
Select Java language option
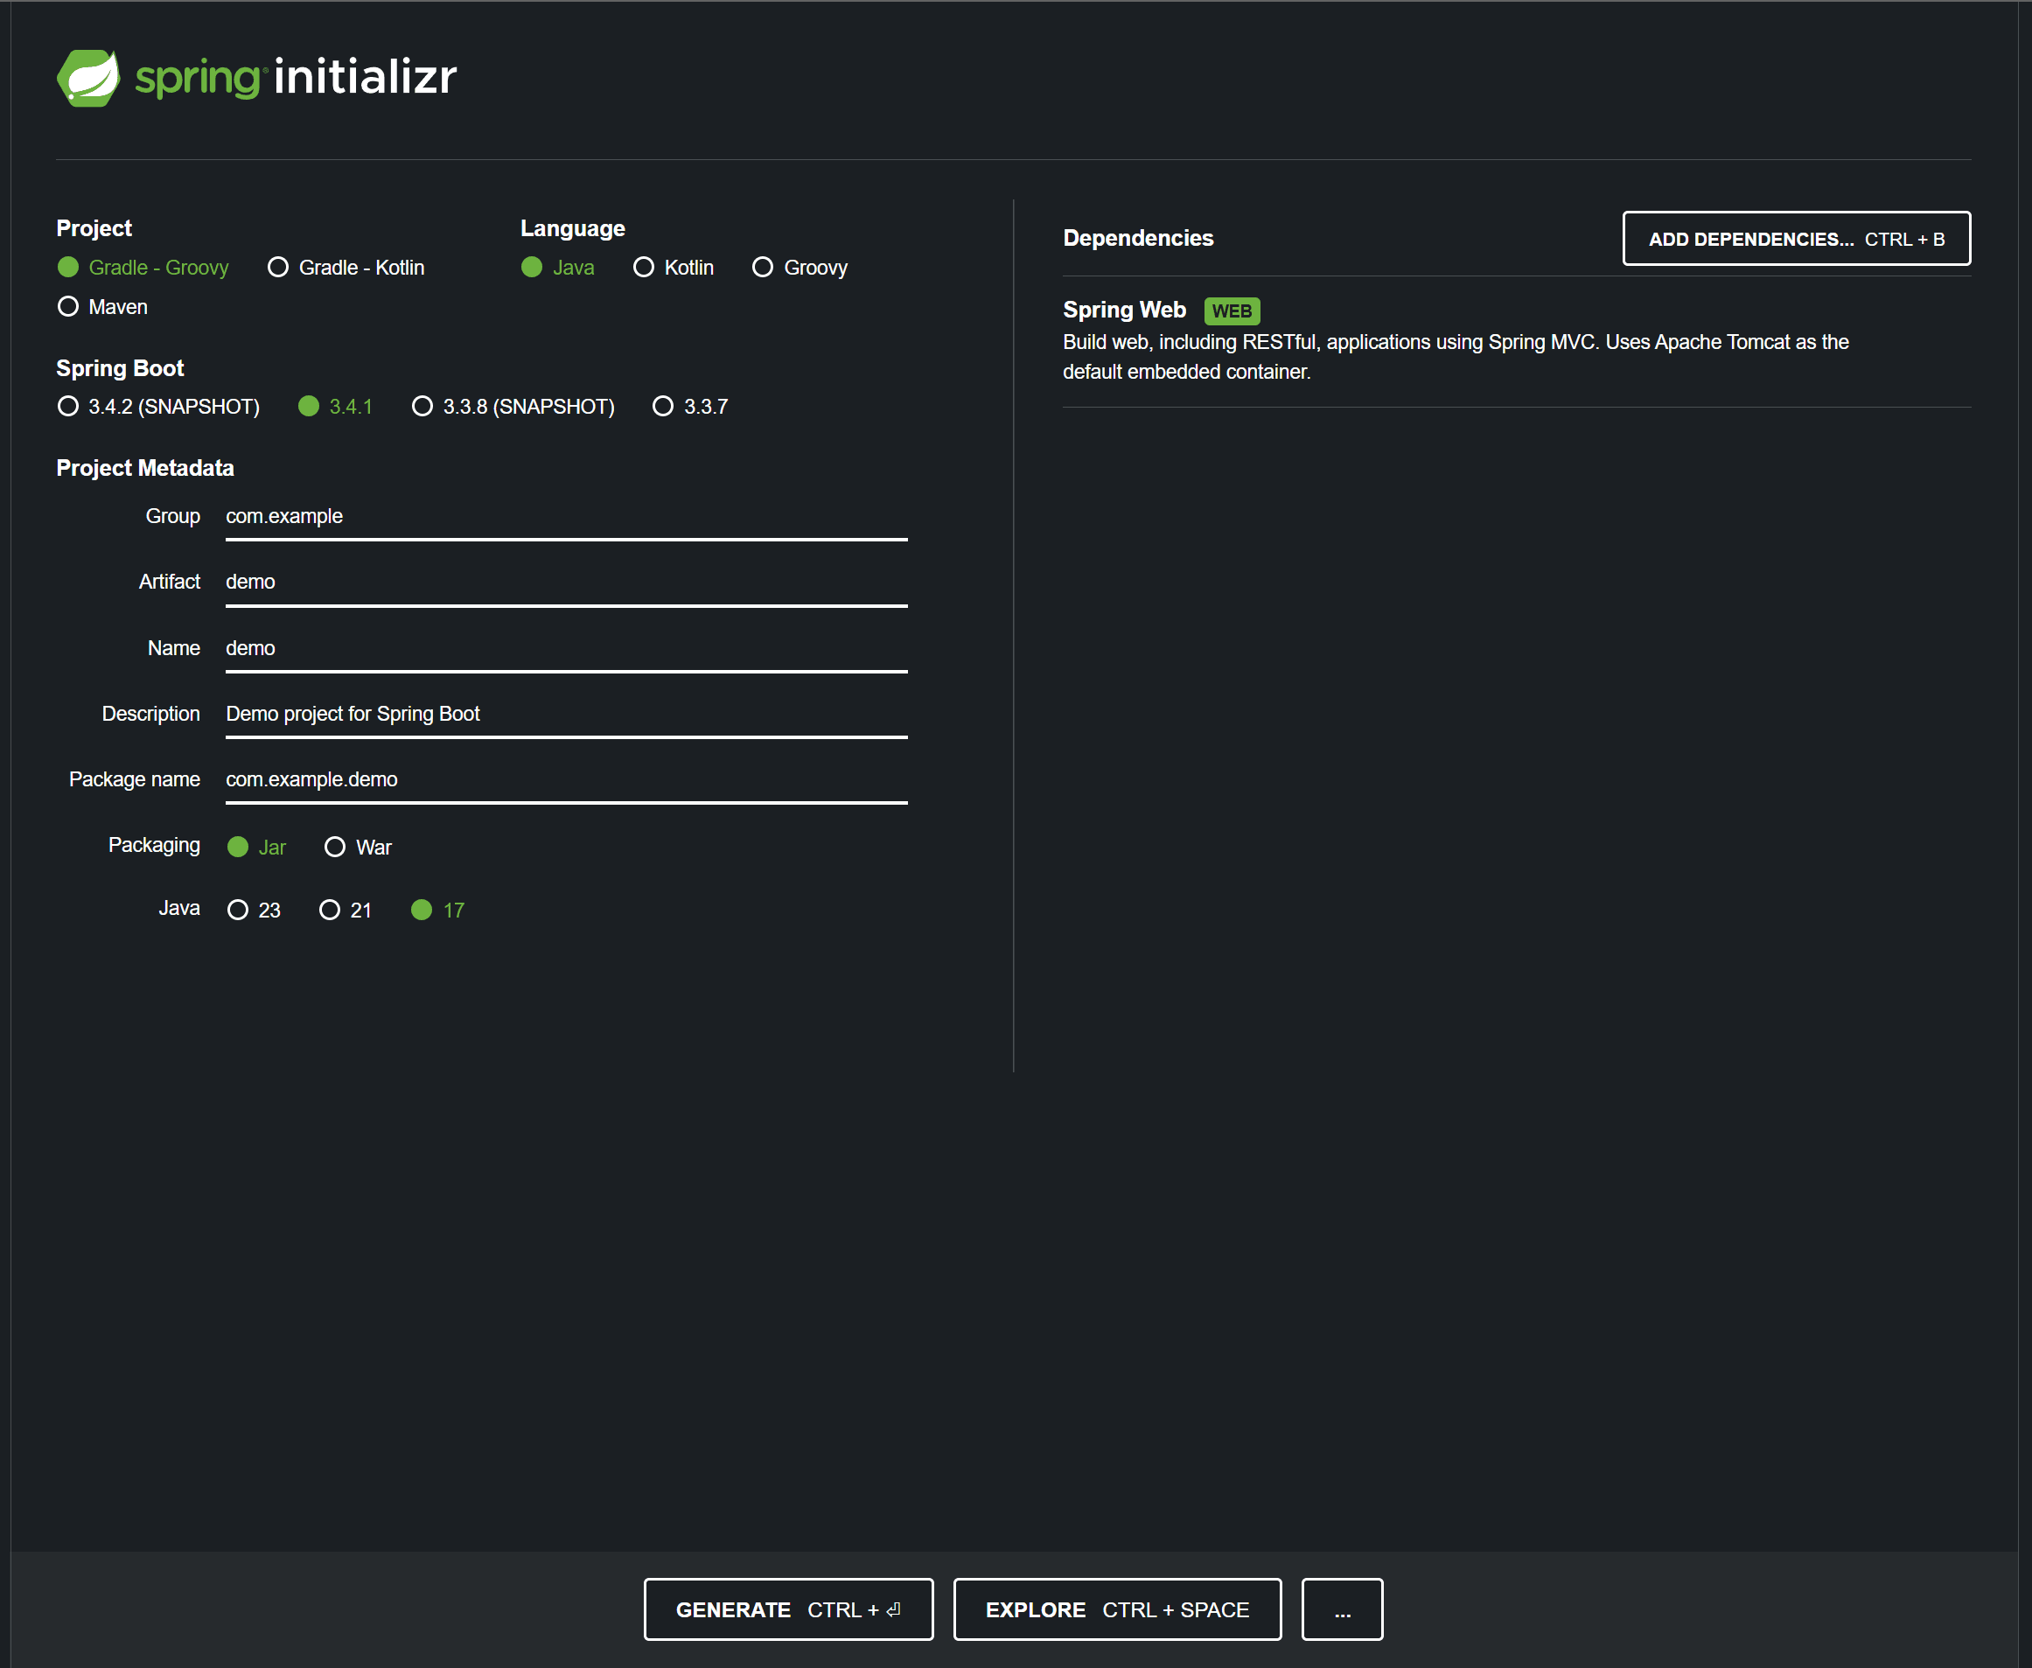[557, 267]
